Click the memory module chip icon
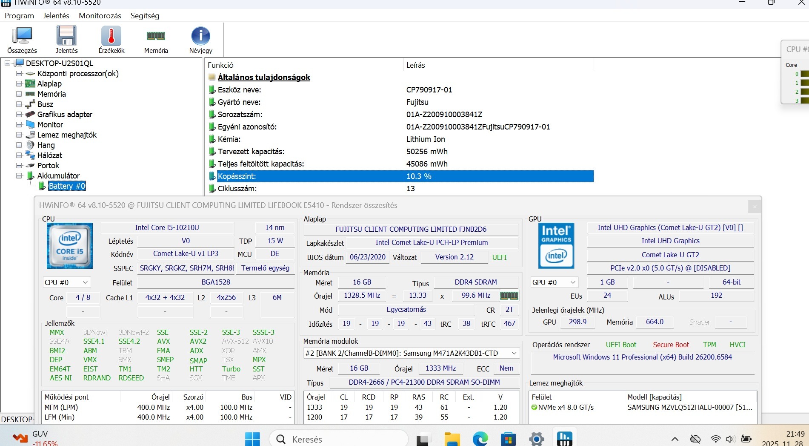Screen dimensions: 809x446 pos(509,296)
